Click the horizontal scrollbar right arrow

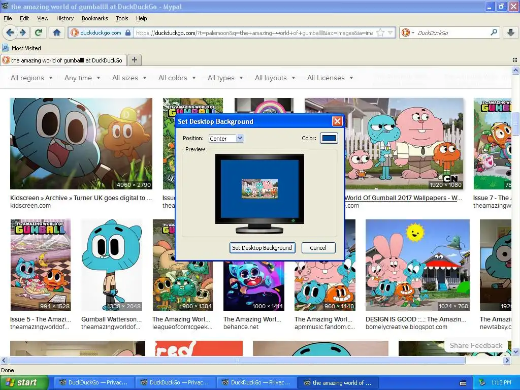[x=507, y=360]
